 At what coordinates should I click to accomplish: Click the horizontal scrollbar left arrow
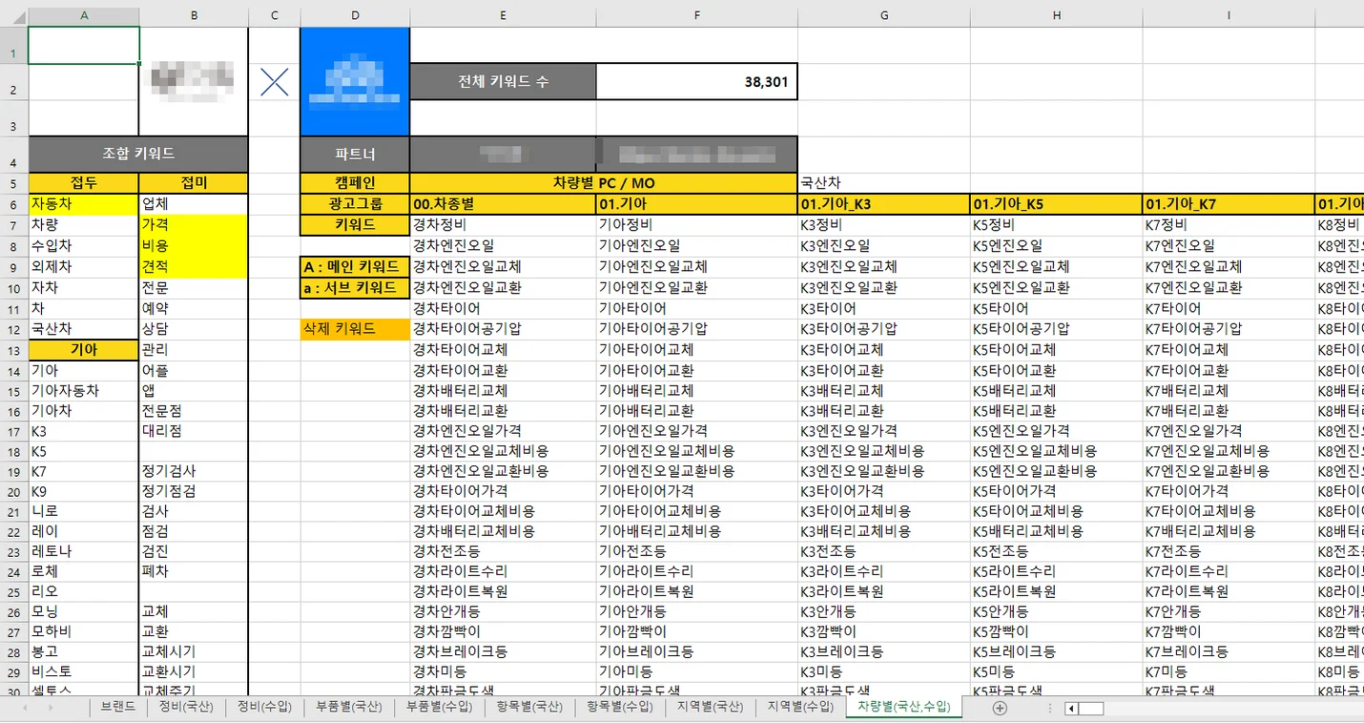tap(1071, 709)
